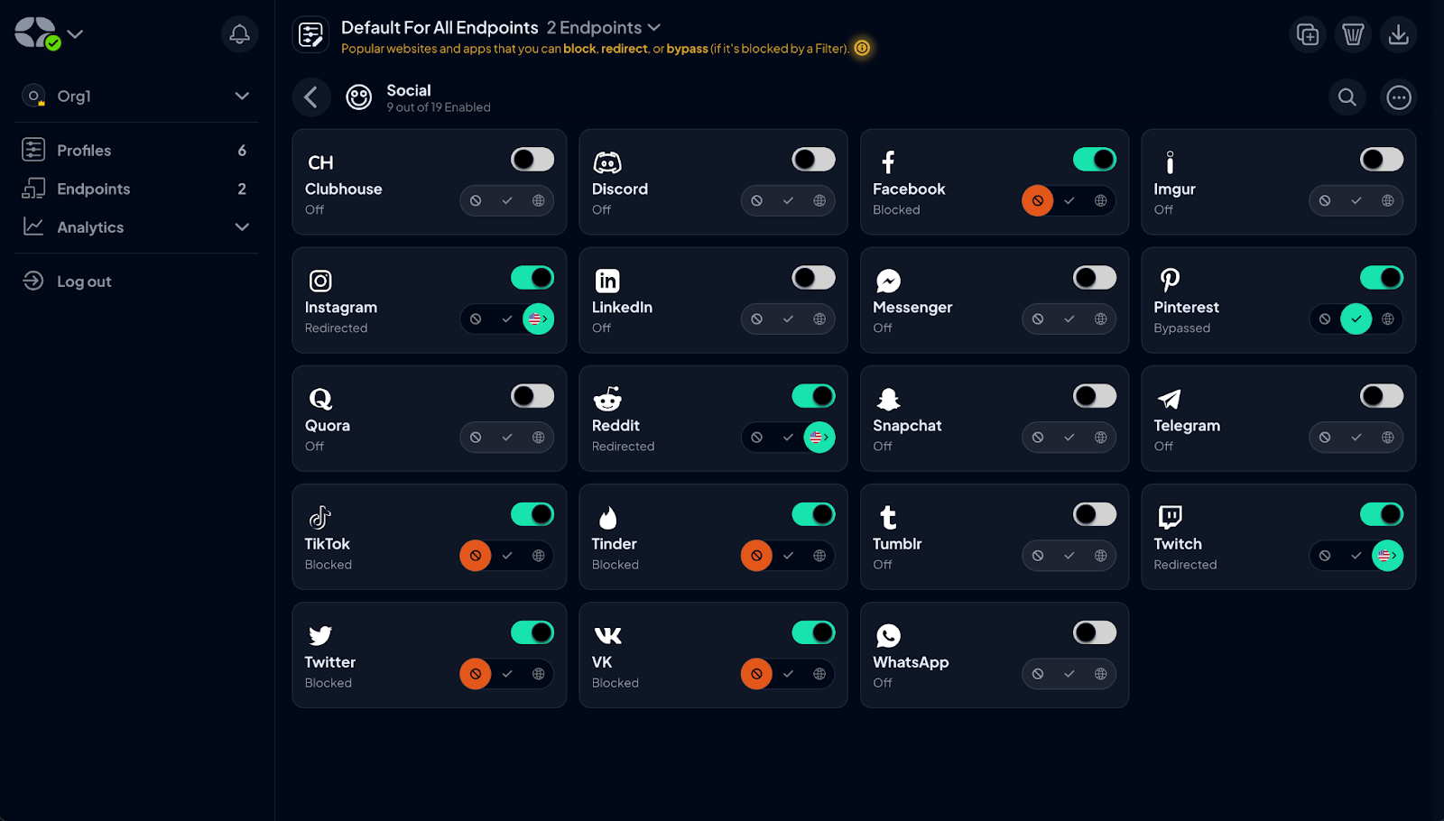Click Twitch redirect flag button

(x=1388, y=555)
